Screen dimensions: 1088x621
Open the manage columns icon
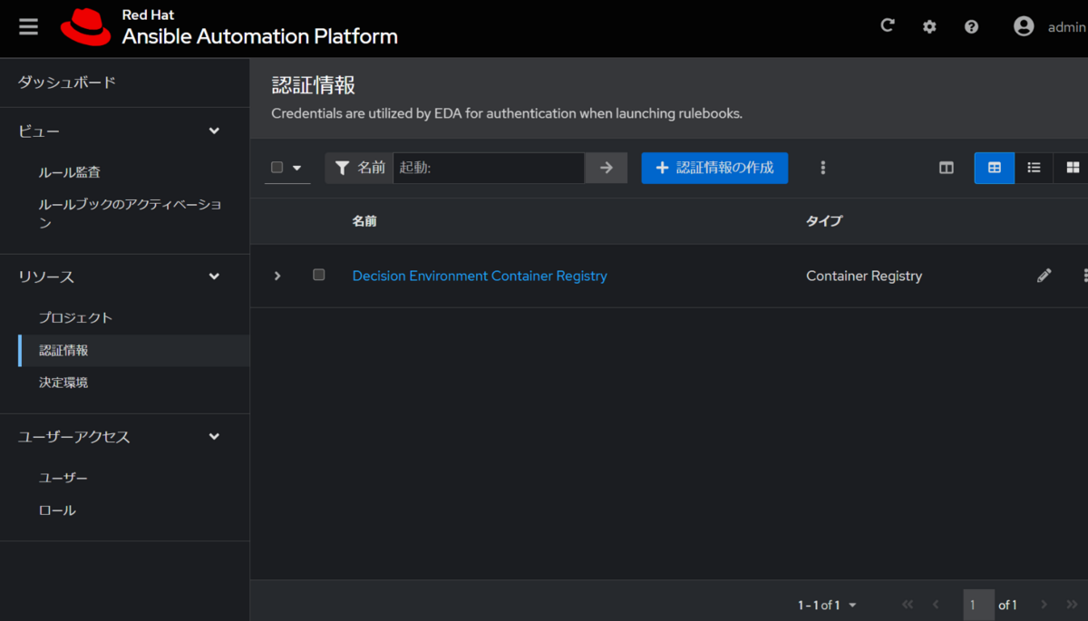click(946, 168)
